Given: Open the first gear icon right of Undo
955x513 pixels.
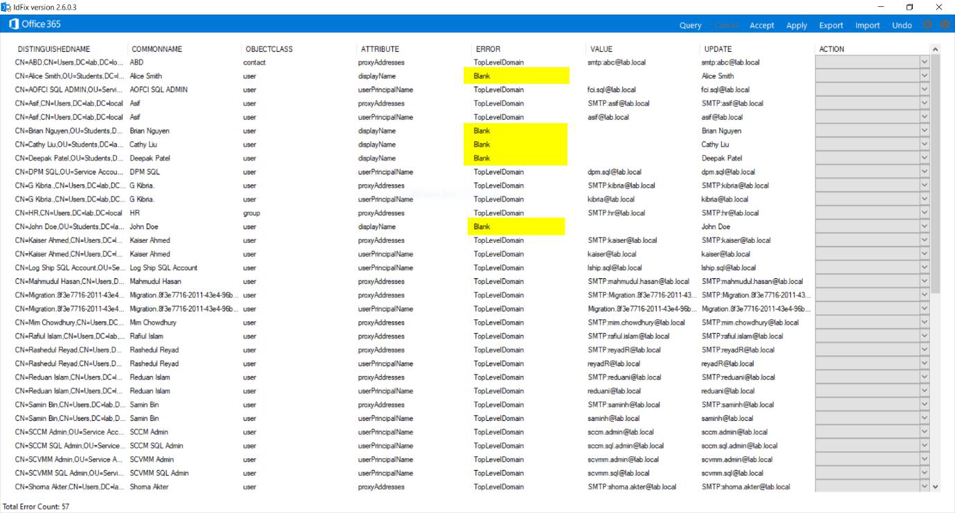Looking at the screenshot, I should (929, 25).
